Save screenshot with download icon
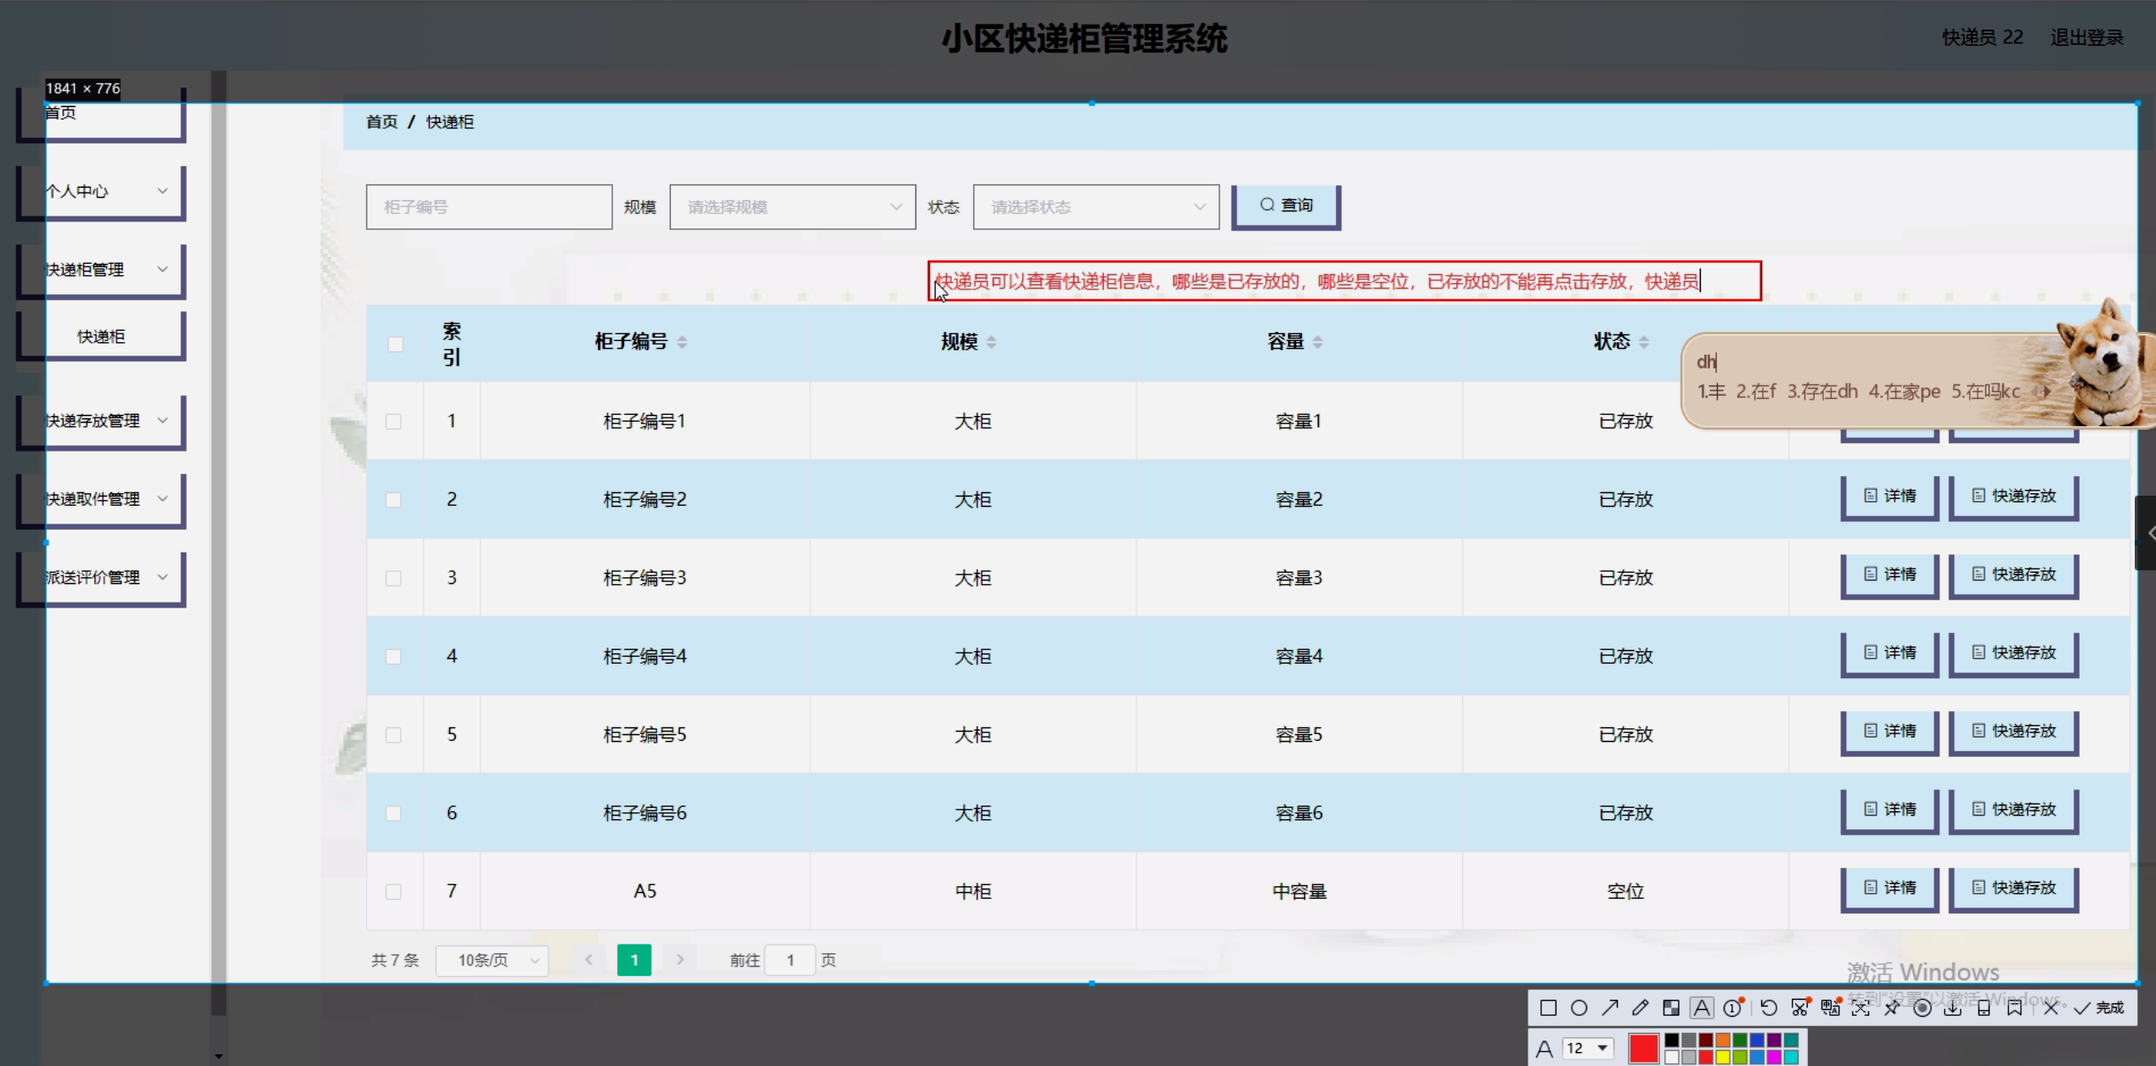2156x1066 pixels. click(1952, 1007)
